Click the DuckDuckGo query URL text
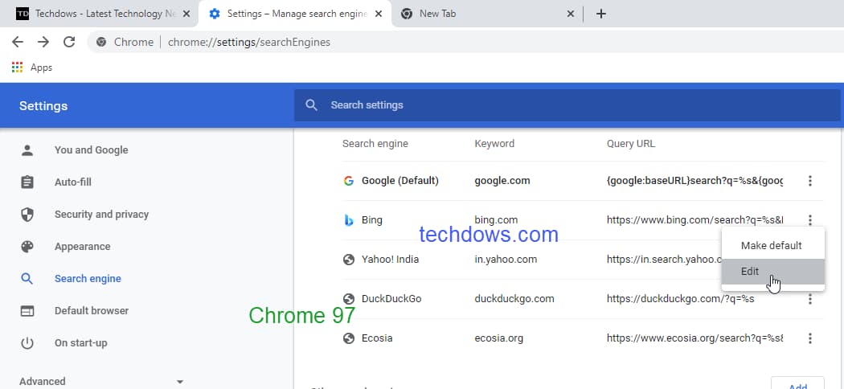Screen dimensions: 844x389 click(x=680, y=299)
